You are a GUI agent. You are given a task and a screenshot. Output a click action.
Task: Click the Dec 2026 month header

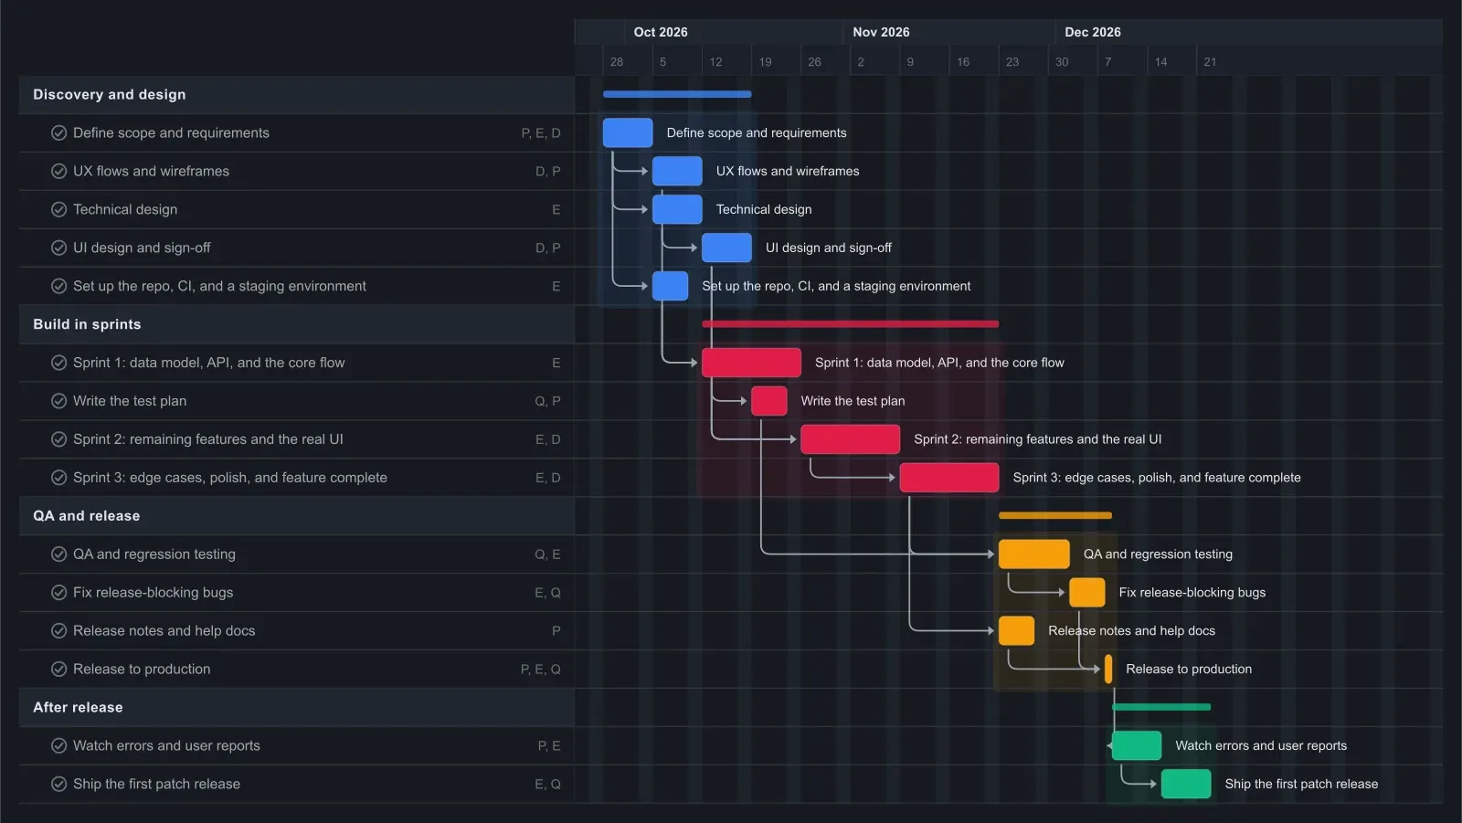pos(1093,32)
